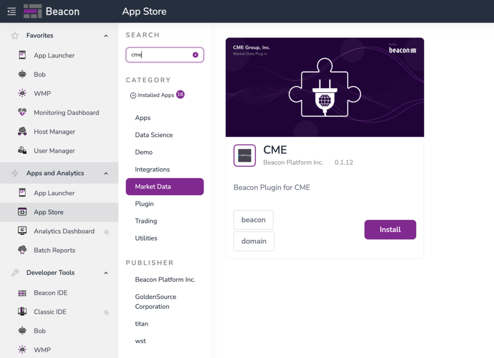Click the new-window icon beside Analytics Dashboard

coord(107,232)
